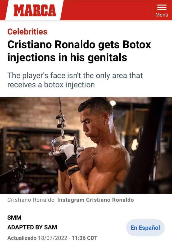Viewport: 172px width, 244px height.
Task: Click the Instagram Cristiano Ronaldo photo credit
Action: [x=96, y=200]
